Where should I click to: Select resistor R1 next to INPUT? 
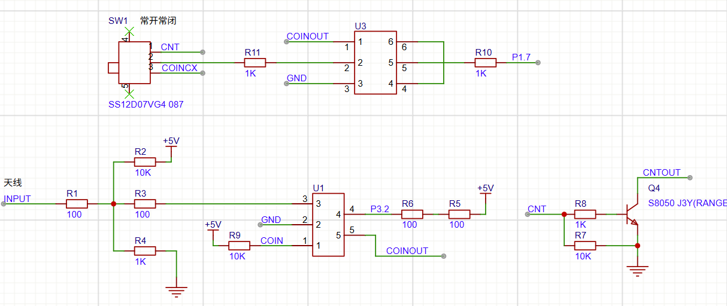click(x=77, y=204)
